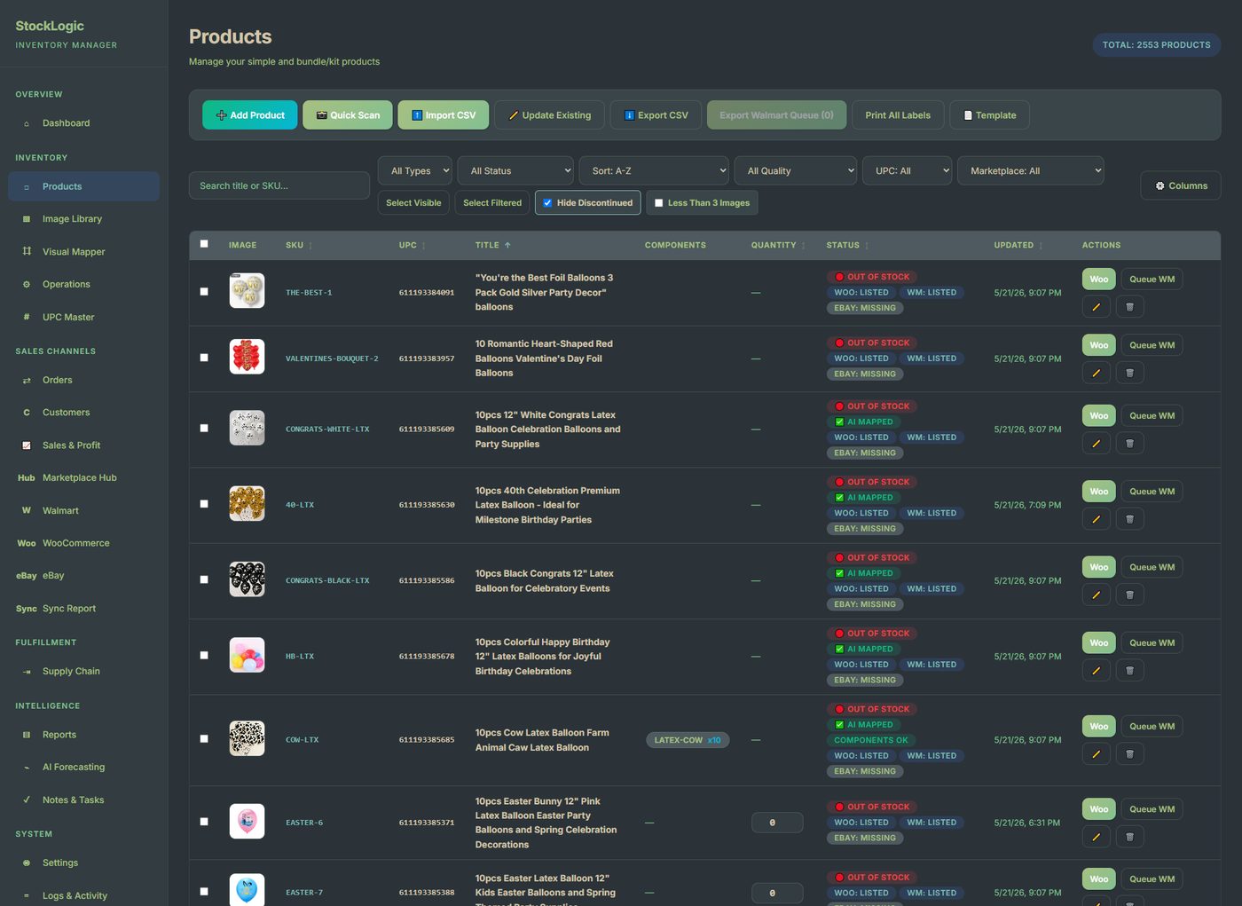Click the trash icon for HB-LTX
The image size is (1242, 906).
click(x=1129, y=671)
